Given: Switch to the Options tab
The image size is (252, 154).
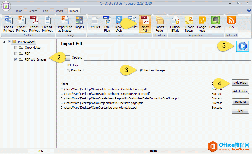Looking at the screenshot, I should point(77,58).
